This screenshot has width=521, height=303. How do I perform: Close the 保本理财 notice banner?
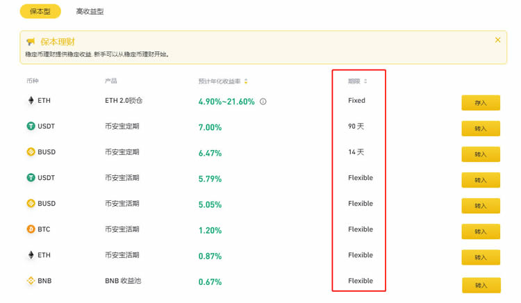click(497, 40)
